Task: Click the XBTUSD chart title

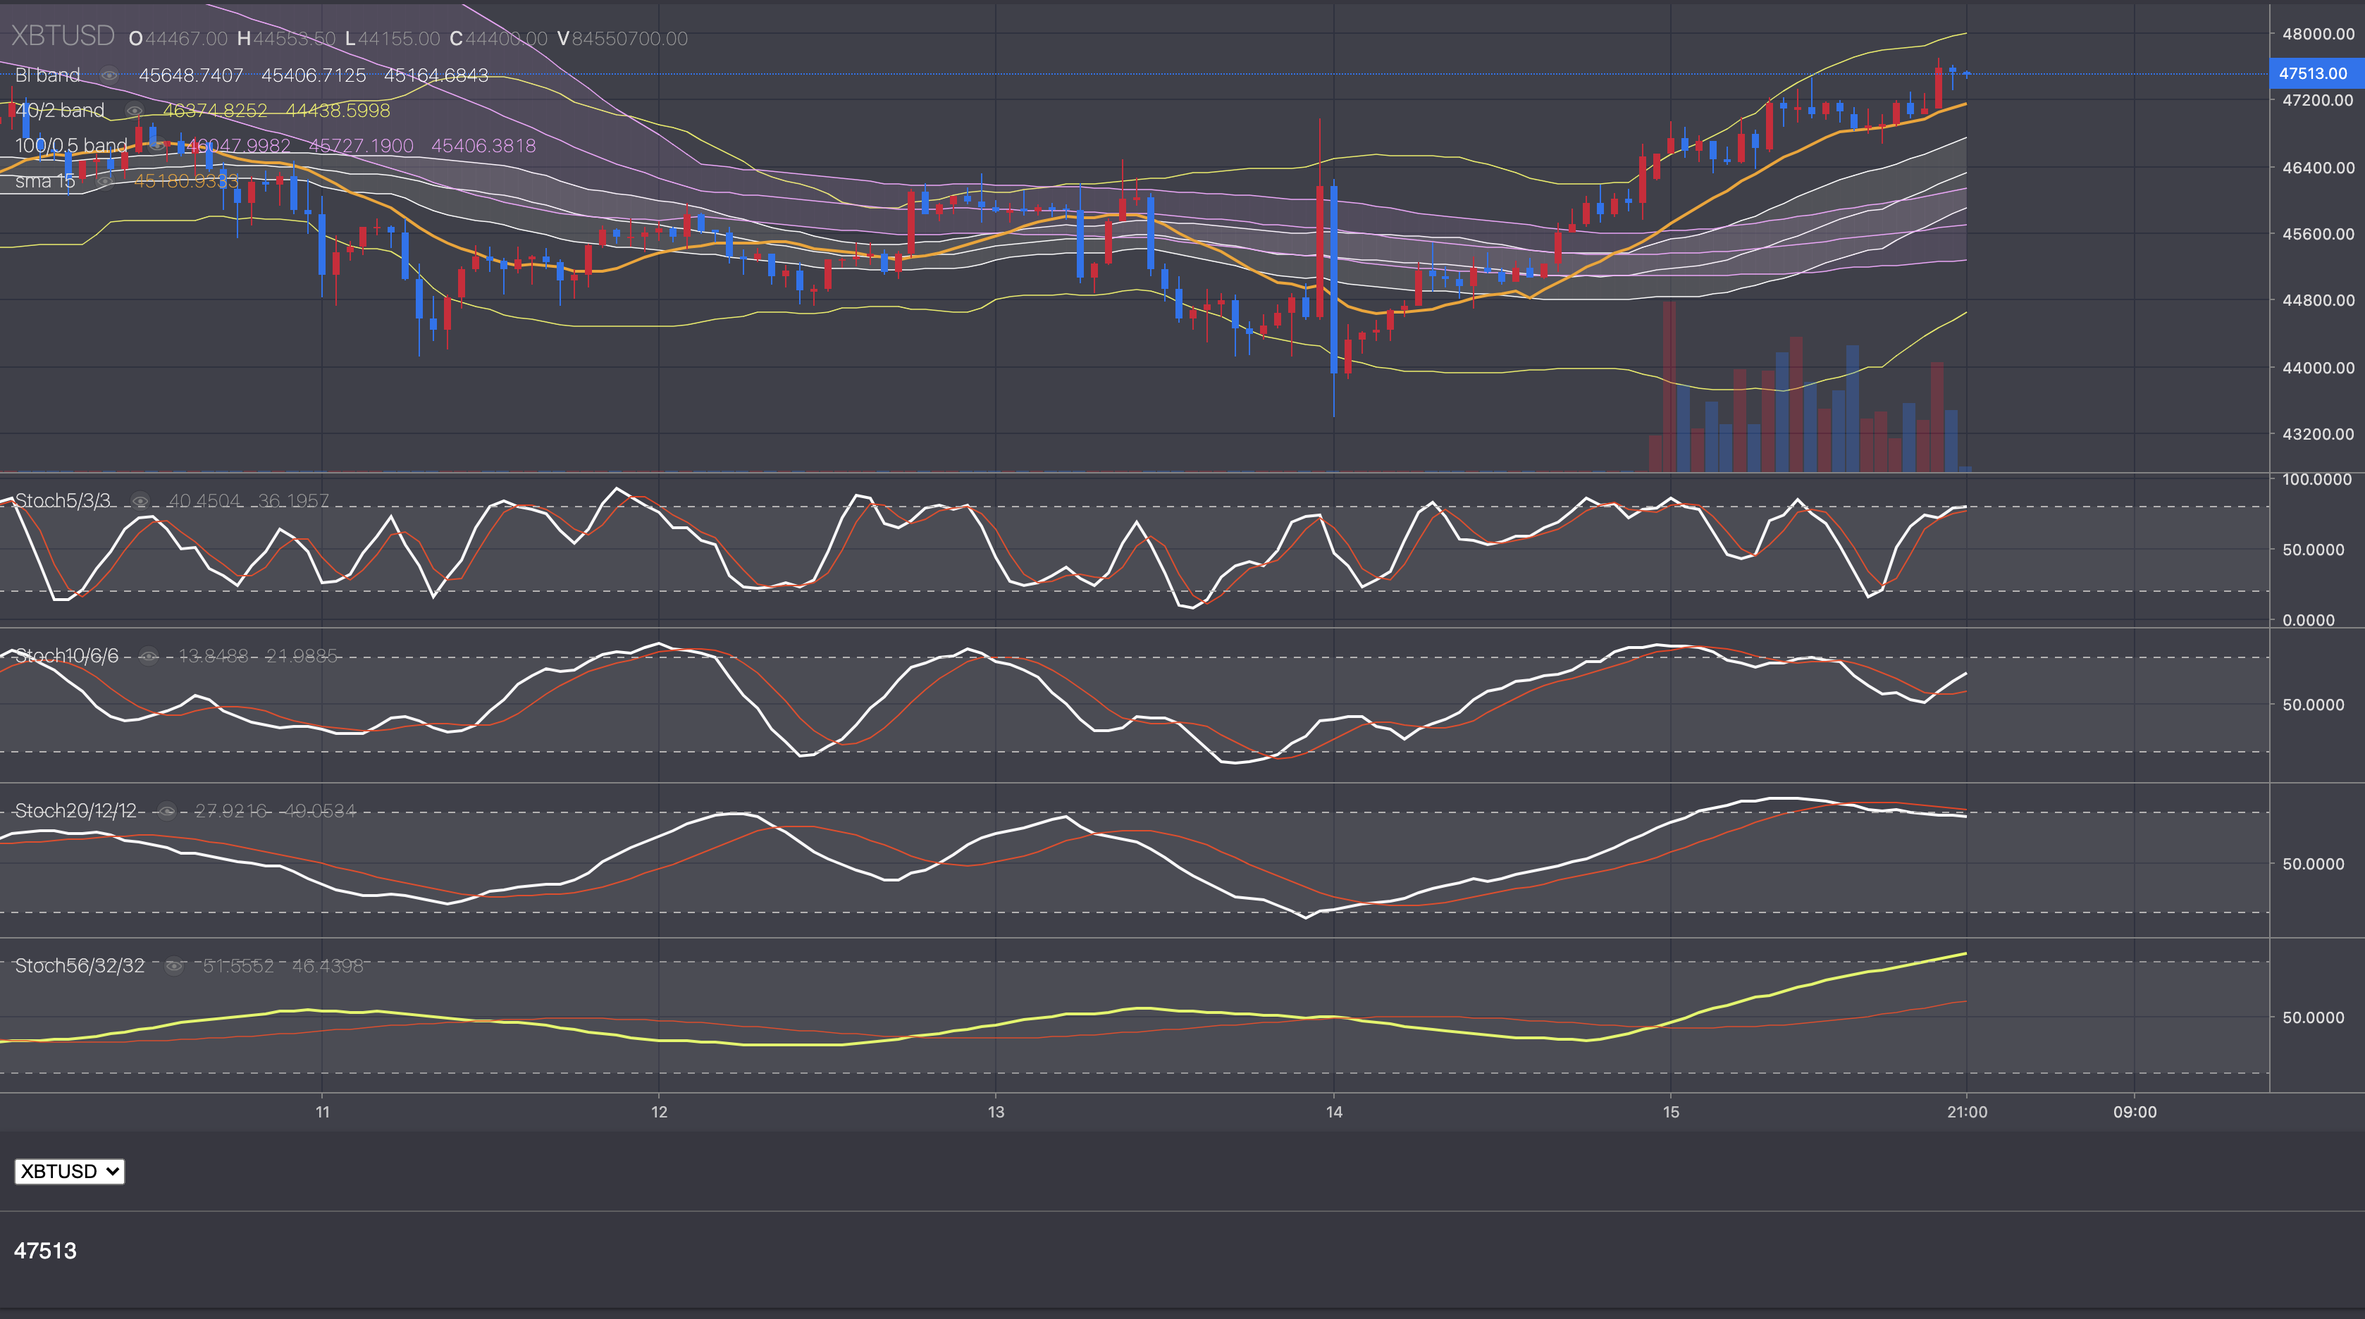Action: click(63, 36)
